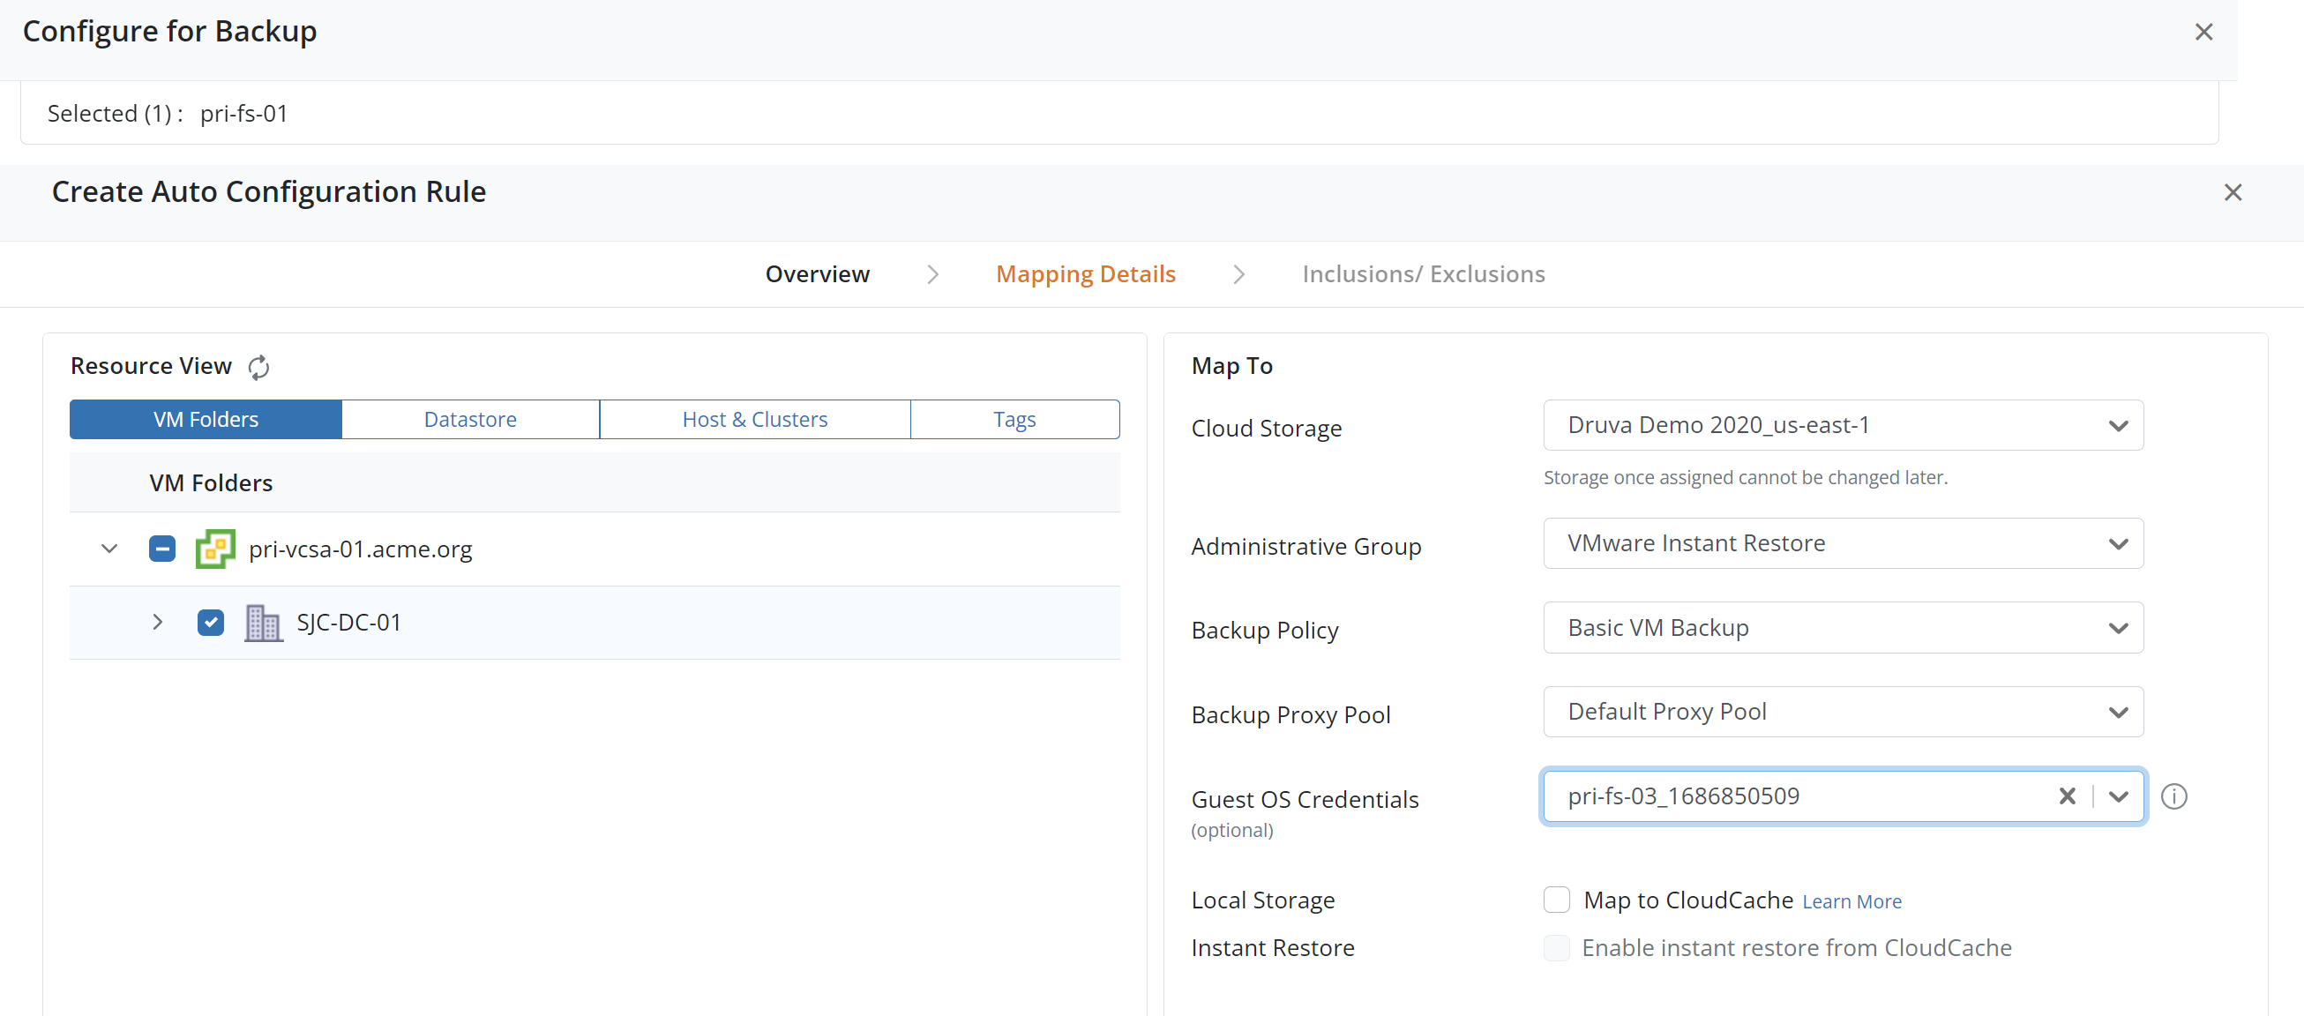2304x1016 pixels.
Task: Expand the SJC-DC-01 tree node
Action: click(157, 623)
